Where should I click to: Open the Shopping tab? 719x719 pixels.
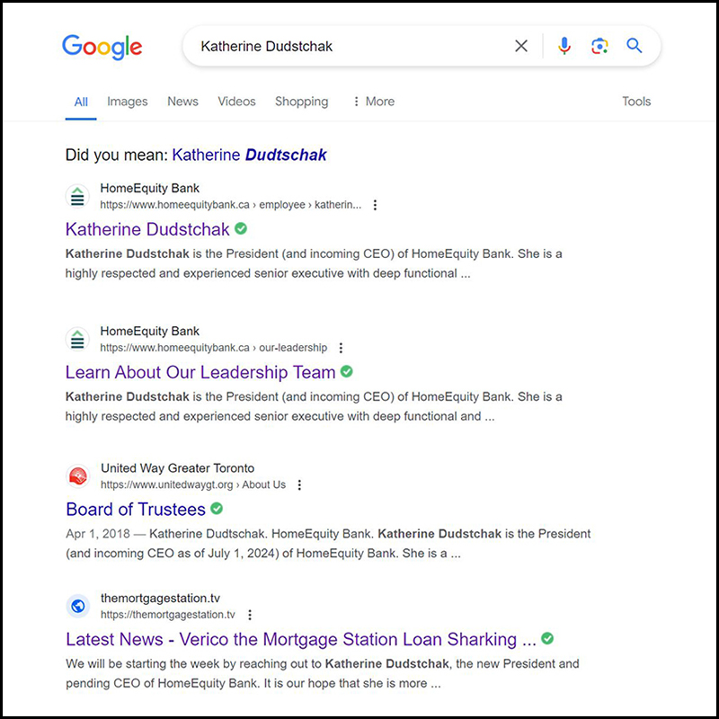click(x=301, y=102)
